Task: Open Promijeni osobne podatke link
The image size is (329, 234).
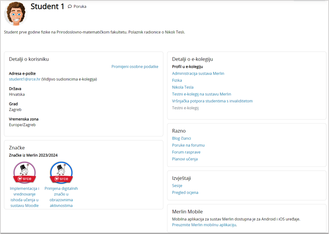Action: click(135, 66)
